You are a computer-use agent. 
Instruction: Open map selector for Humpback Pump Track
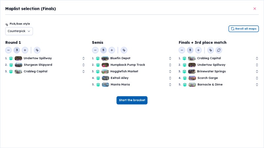click(170, 65)
